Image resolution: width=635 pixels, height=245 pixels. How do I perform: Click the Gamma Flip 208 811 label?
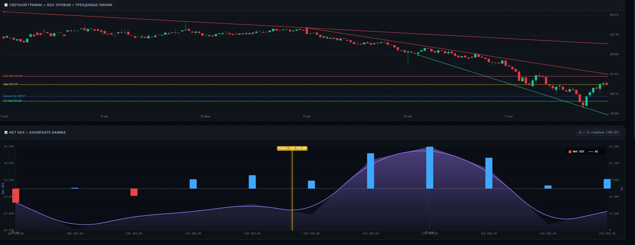click(14, 96)
